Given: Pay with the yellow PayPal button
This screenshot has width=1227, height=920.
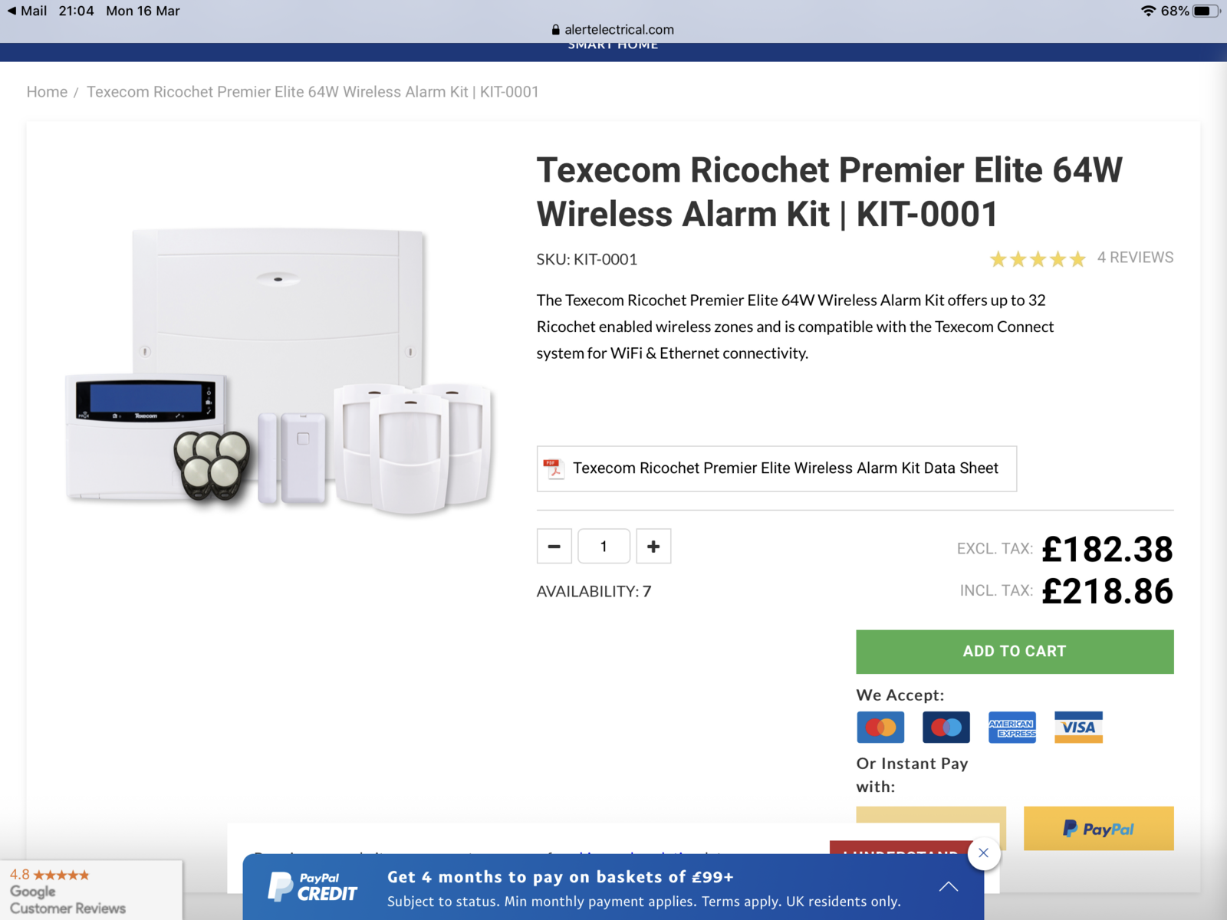Looking at the screenshot, I should [1098, 828].
